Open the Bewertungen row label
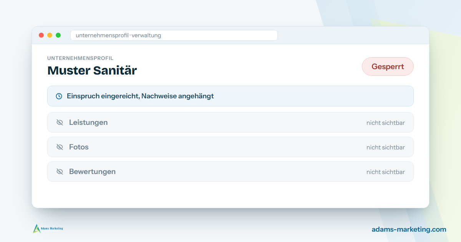461x242 pixels. point(92,172)
